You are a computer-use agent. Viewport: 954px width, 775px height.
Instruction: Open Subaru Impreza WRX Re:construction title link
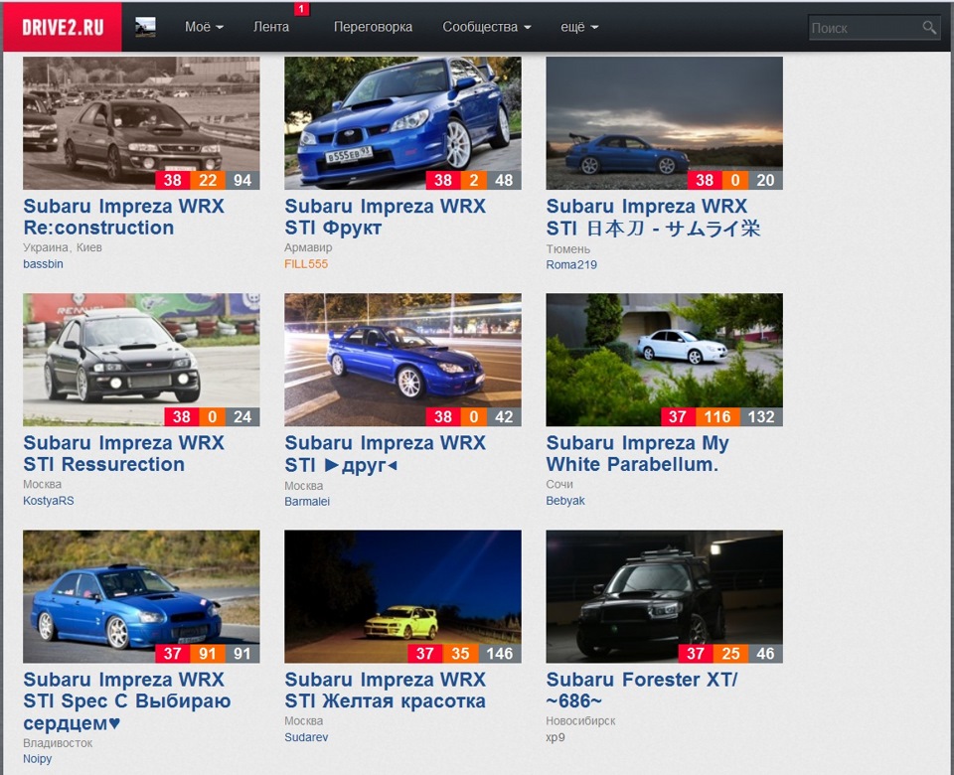tap(123, 217)
